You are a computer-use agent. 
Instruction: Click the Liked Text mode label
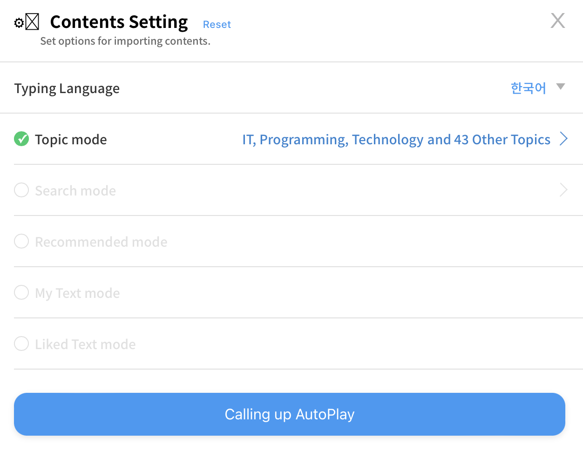85,344
